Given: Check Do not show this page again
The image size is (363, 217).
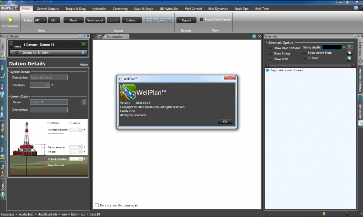Looking at the screenshot, I should (x=97, y=205).
